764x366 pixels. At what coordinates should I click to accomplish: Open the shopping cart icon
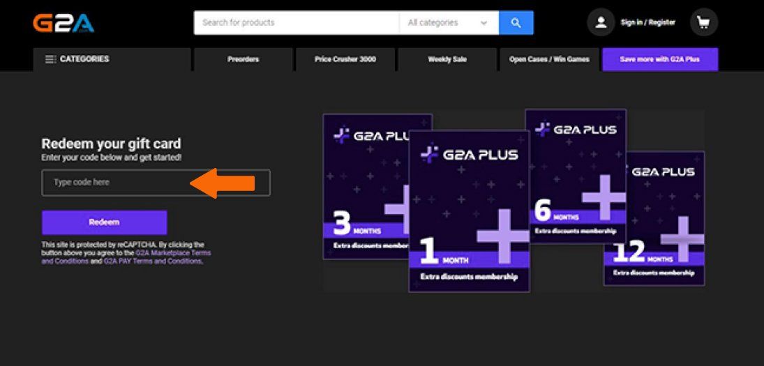703,22
